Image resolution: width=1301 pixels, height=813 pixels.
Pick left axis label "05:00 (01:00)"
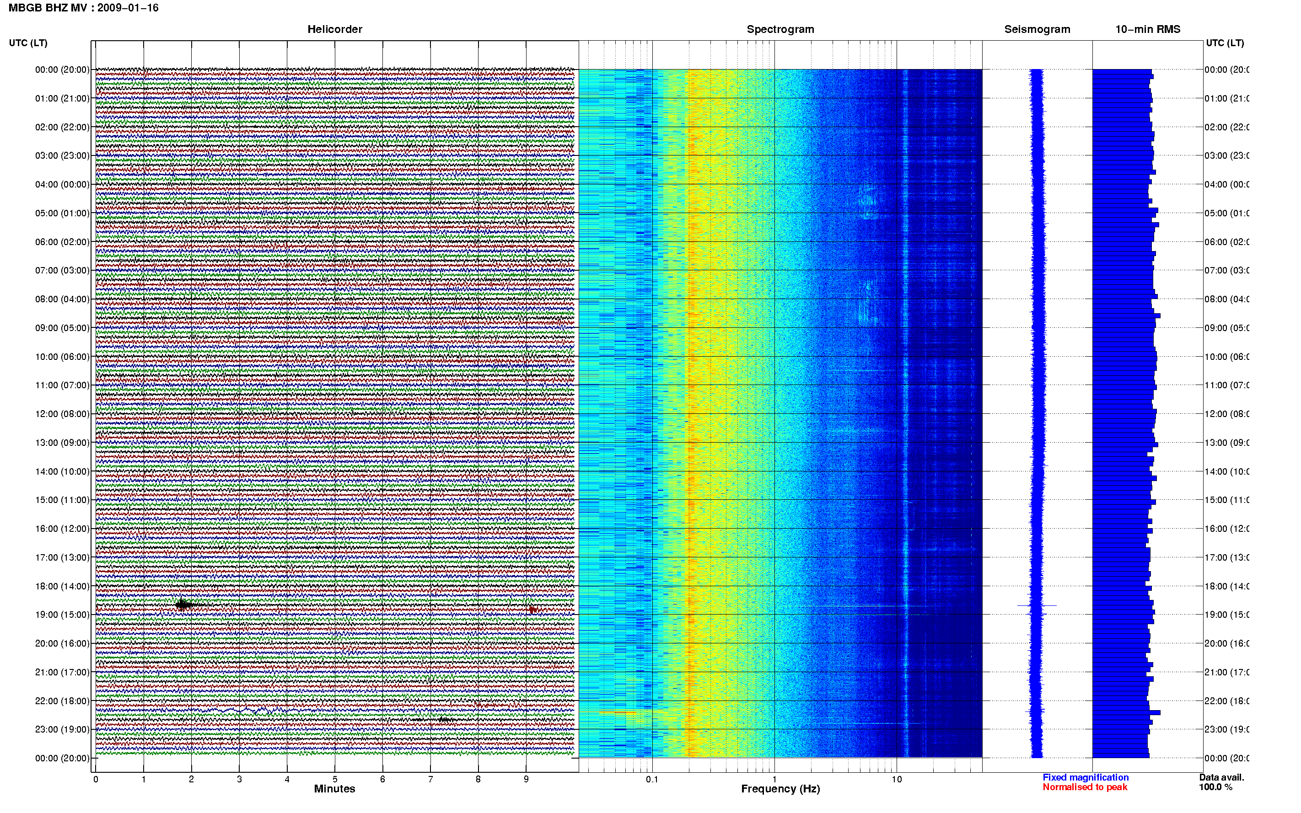(x=62, y=214)
